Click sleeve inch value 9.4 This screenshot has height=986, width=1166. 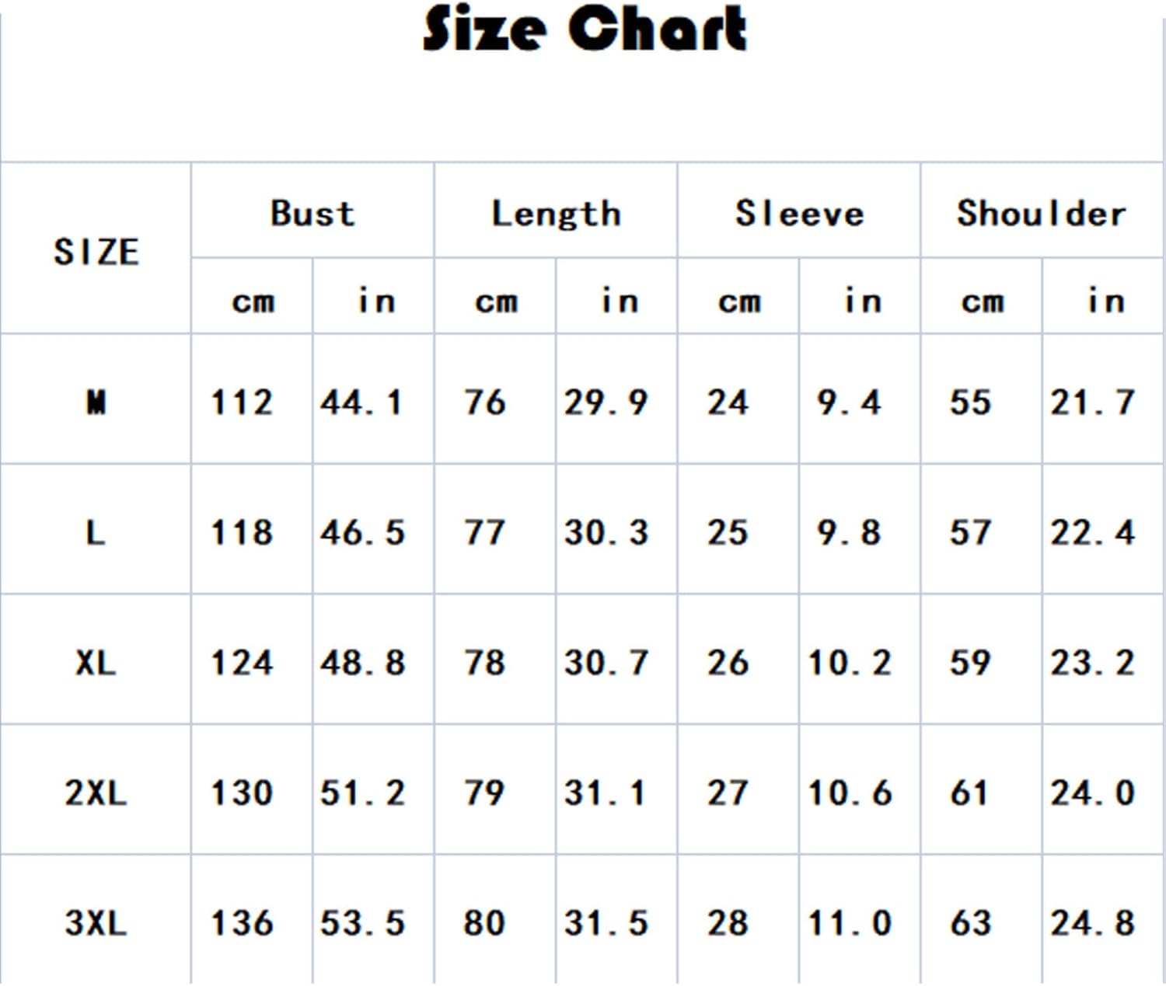(849, 402)
